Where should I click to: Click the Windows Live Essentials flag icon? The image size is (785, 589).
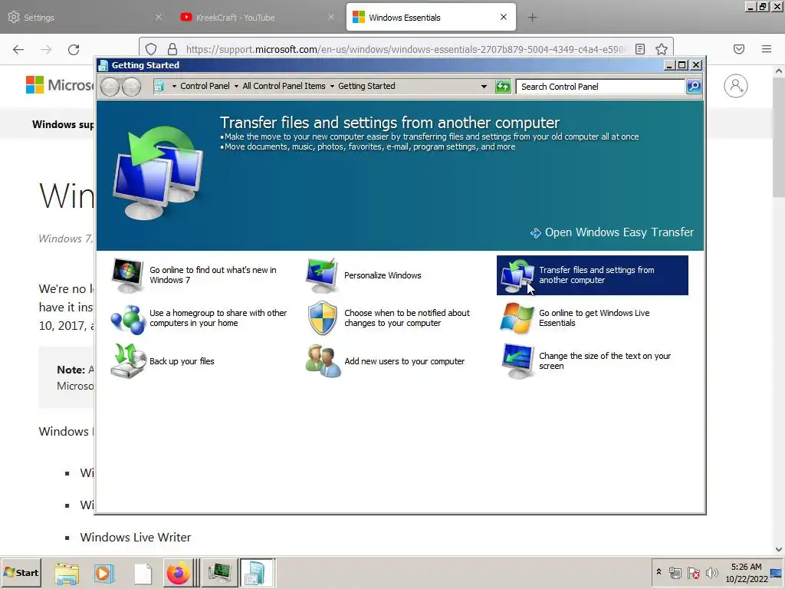click(517, 318)
